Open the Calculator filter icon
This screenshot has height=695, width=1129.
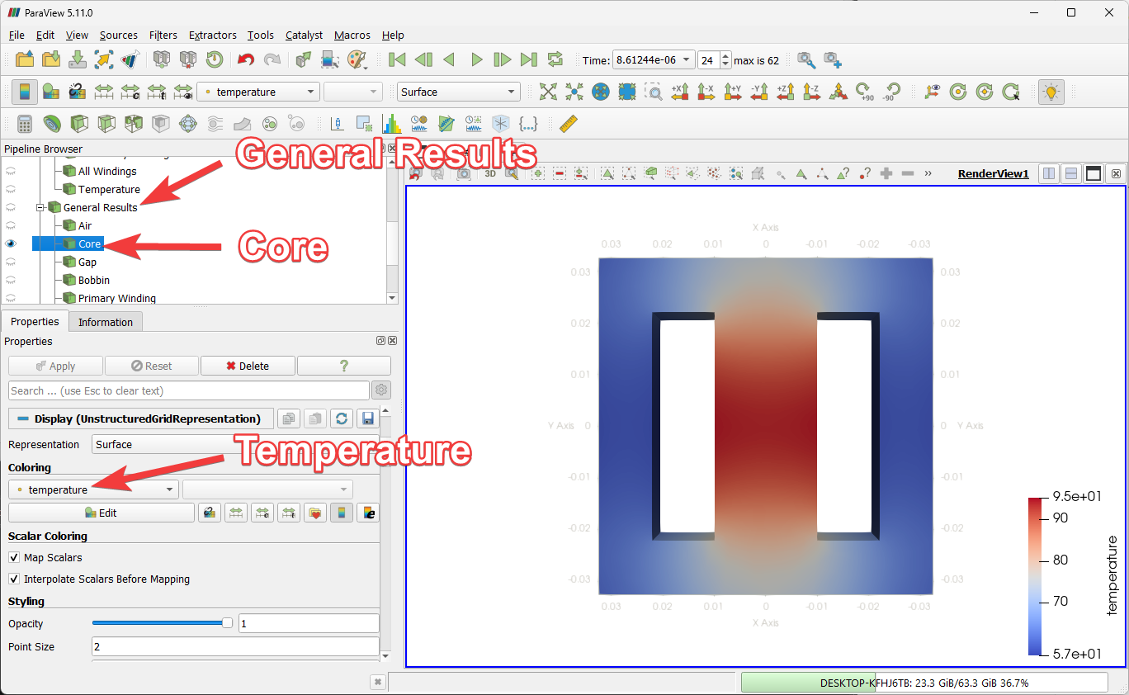tap(25, 124)
